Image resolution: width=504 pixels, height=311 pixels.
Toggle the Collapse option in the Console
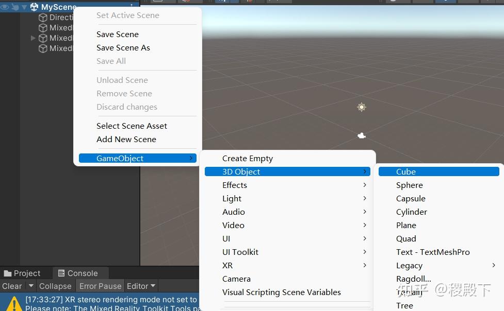[x=55, y=286]
